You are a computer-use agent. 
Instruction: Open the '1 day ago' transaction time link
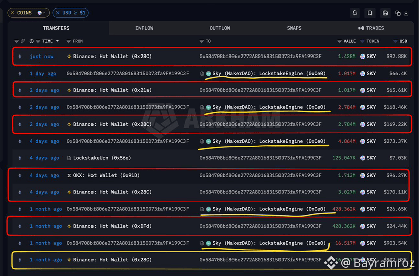tap(43, 73)
